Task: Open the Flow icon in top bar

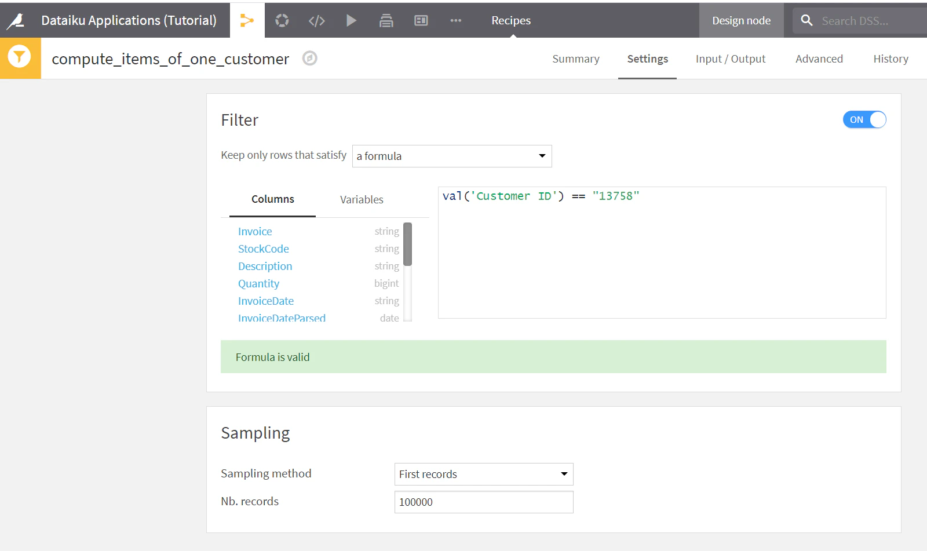Action: click(247, 21)
